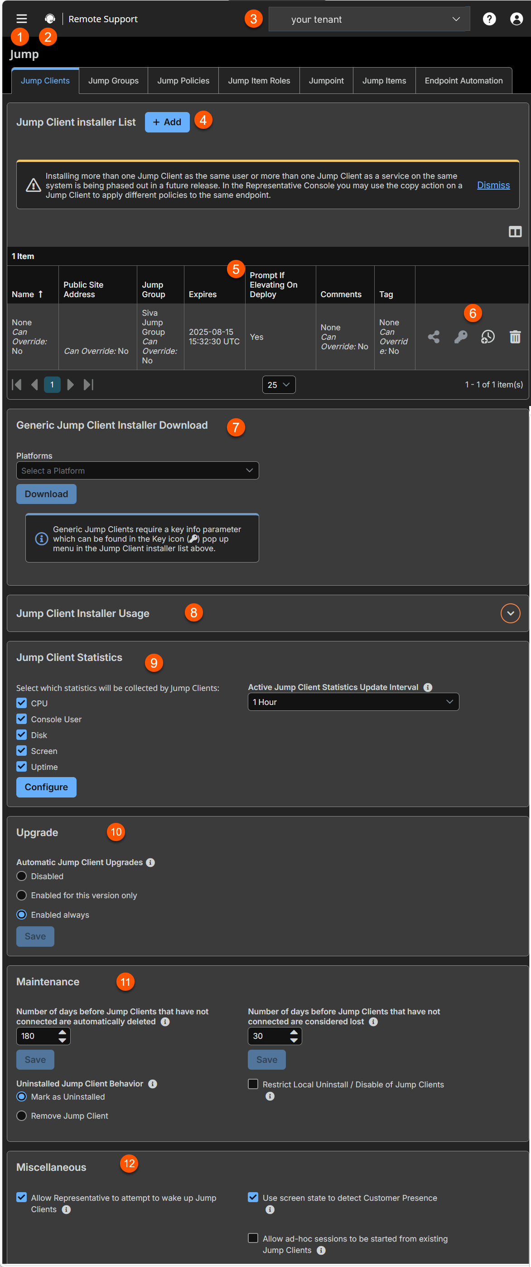Go to previous page of the installer list

tap(34, 385)
